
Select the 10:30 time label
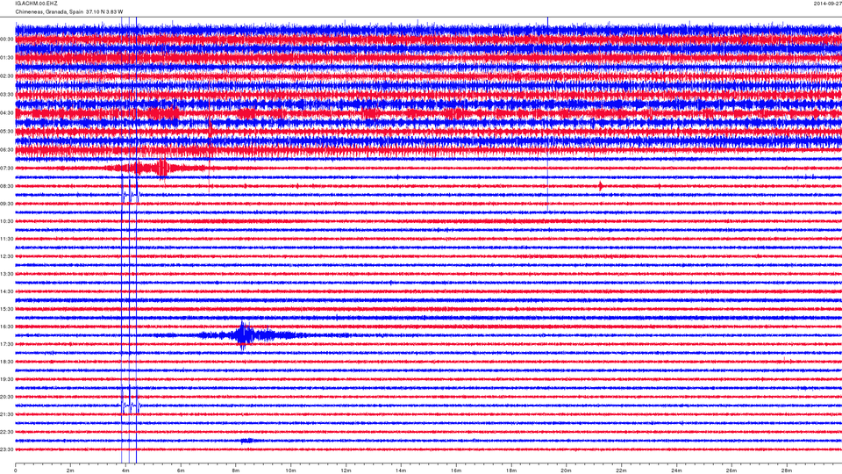(x=6, y=221)
